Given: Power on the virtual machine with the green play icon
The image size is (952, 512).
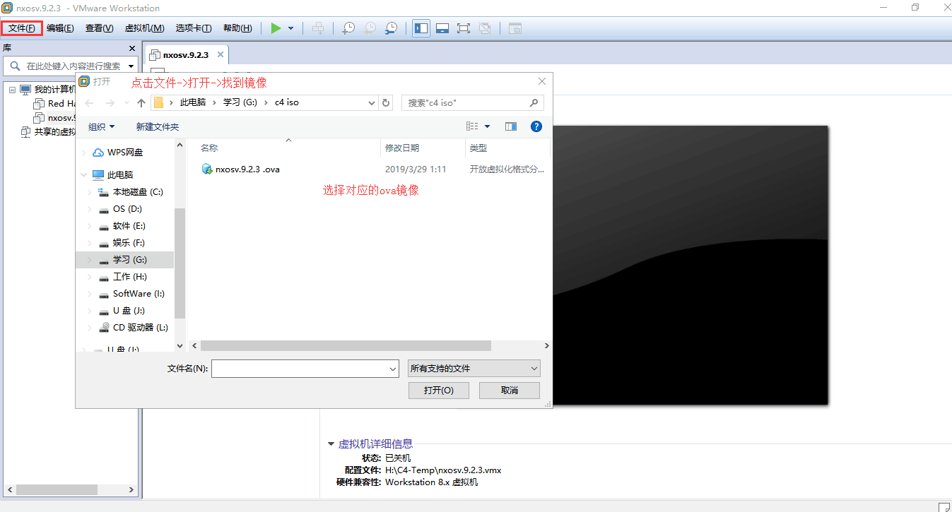Looking at the screenshot, I should point(276,28).
